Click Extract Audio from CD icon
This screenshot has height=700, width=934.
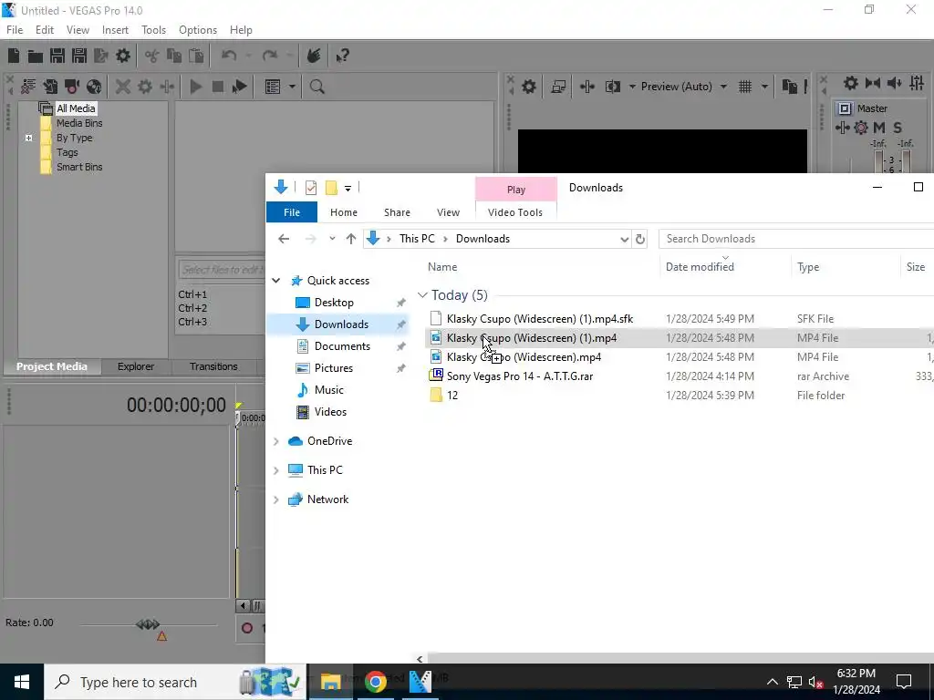[x=94, y=87]
